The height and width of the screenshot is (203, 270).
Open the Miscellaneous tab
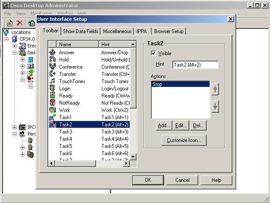point(117,31)
